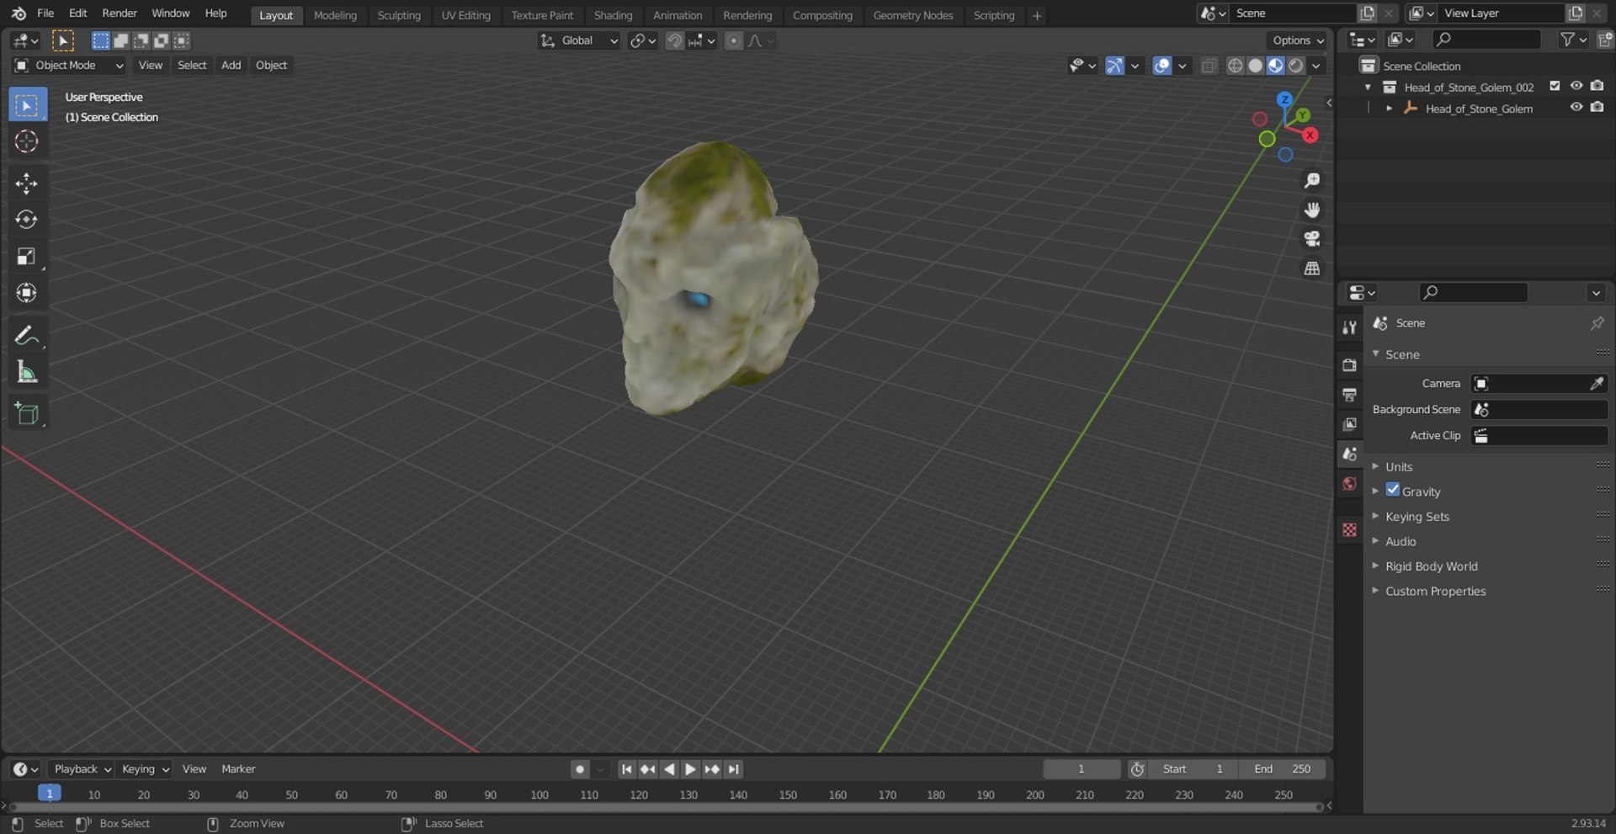Play the animation forward
Screen dimensions: 1616x834
click(x=690, y=769)
